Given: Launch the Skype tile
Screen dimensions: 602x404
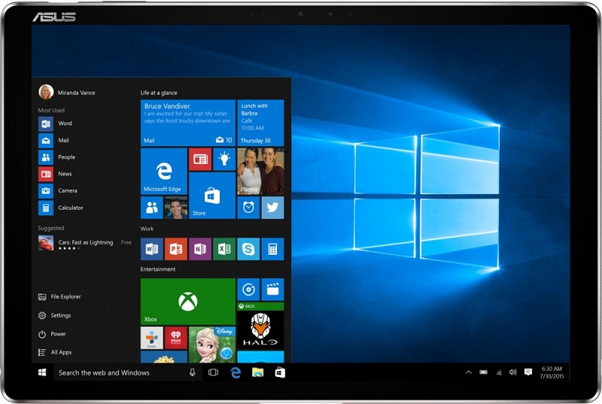Looking at the screenshot, I should pyautogui.click(x=248, y=248).
